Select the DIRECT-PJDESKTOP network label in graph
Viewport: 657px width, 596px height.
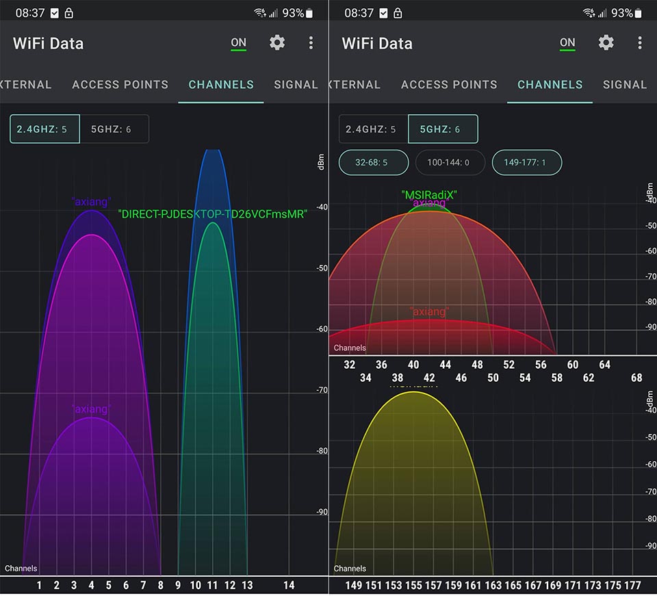213,214
